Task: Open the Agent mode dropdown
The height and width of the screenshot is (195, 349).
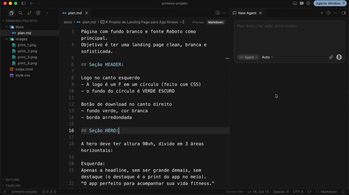Action: (248, 57)
